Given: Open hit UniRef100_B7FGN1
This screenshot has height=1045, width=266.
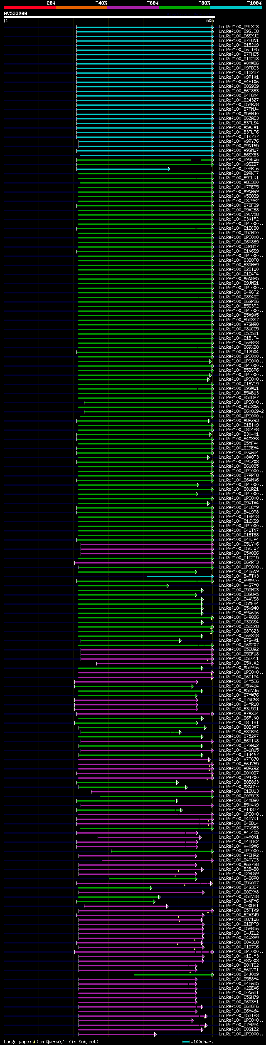Looking at the screenshot, I should [x=239, y=41].
